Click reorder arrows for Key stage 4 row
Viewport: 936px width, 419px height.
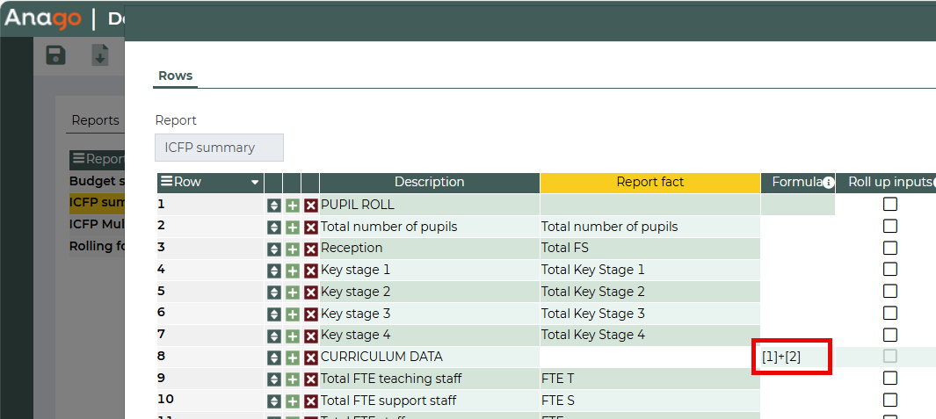pos(274,336)
